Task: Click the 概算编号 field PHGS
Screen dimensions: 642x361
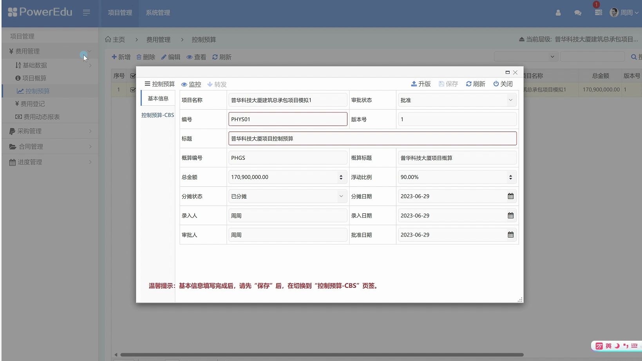Action: [288, 158]
